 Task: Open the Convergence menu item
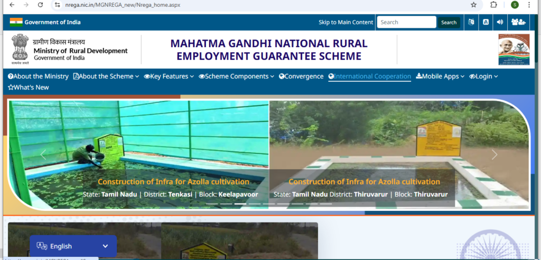(301, 76)
